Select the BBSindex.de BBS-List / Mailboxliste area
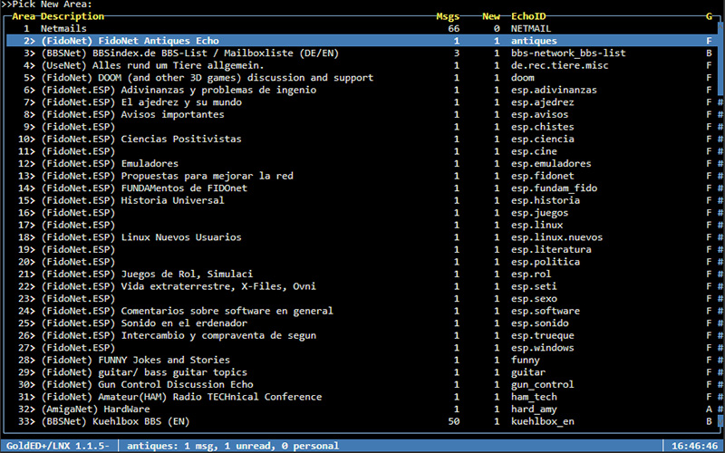725x453 pixels. coord(362,53)
